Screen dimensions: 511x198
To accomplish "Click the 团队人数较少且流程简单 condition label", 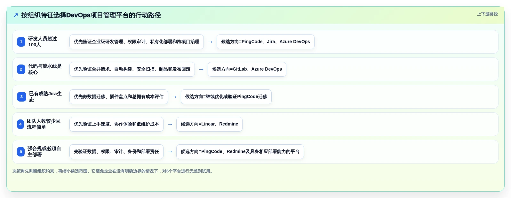I will click(44, 124).
